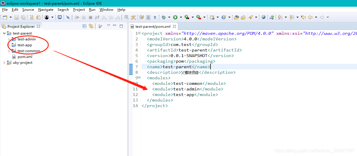Open the Source menu
Image resolution: width=357 pixels, height=156 pixels.
pyautogui.click(x=28, y=10)
